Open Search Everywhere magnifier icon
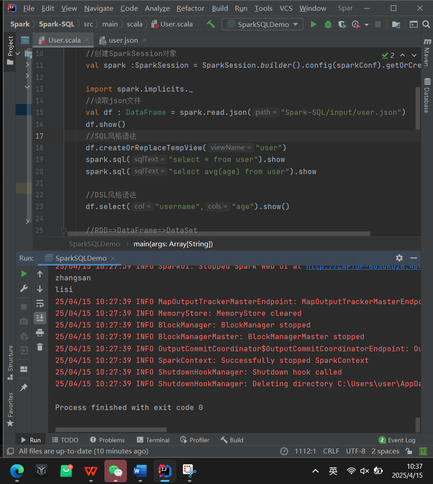Screen dimensions: 433x484 426,24
